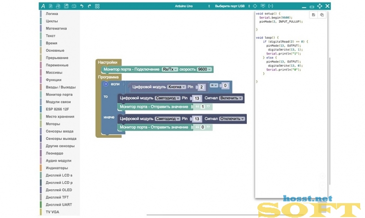This screenshot has width=365, height=218.
Task: Open the '=' comparison operator dropdown
Action: [x=214, y=85]
